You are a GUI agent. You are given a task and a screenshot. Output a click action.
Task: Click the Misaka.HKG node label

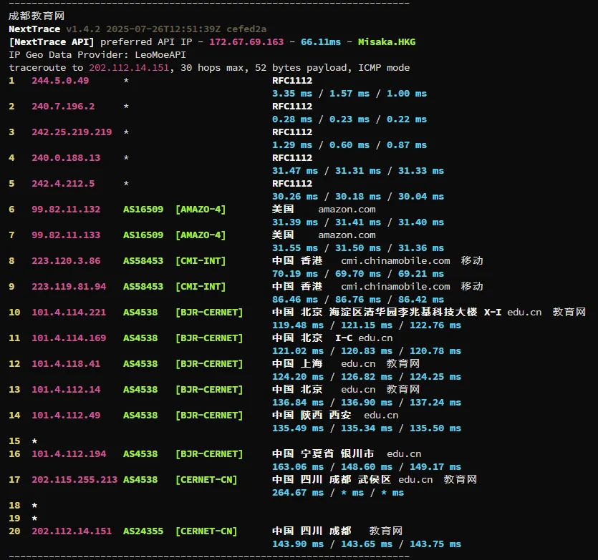(x=387, y=42)
